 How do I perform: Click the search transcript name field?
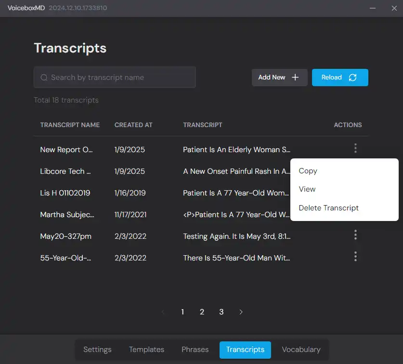point(115,78)
